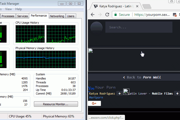Click the #artporn hashtag link

click(x=96, y=97)
